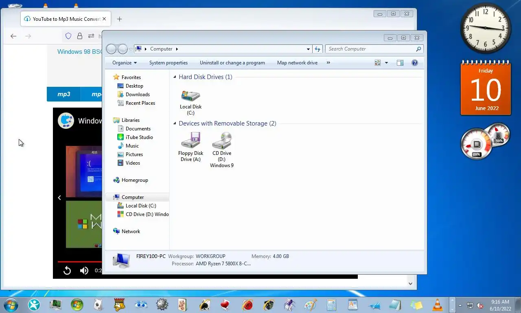Click the shield tracking-protection icon in browser
This screenshot has width=521, height=313.
68,36
